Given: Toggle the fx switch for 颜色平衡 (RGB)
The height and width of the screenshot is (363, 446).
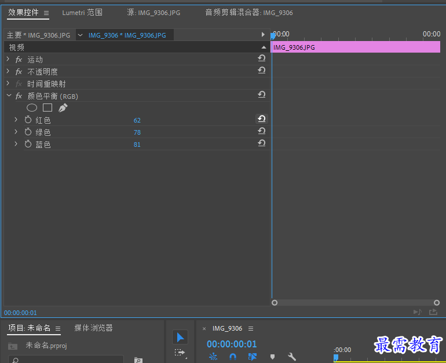Looking at the screenshot, I should click(19, 96).
